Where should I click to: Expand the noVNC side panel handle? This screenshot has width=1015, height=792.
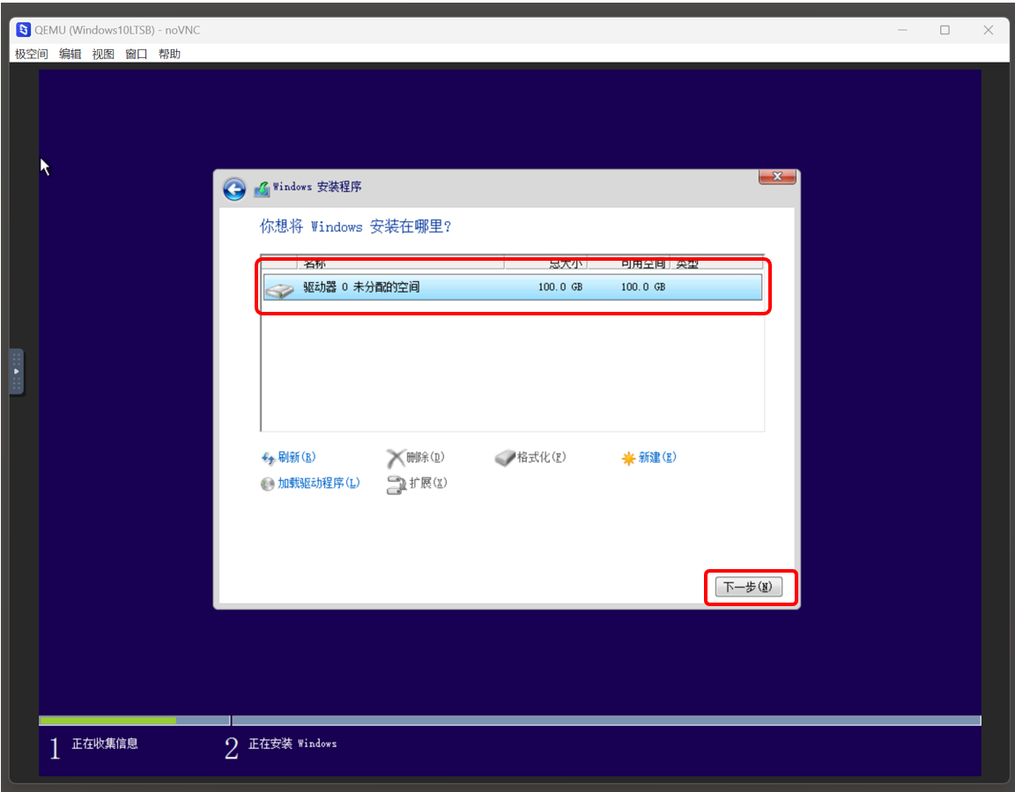click(16, 371)
